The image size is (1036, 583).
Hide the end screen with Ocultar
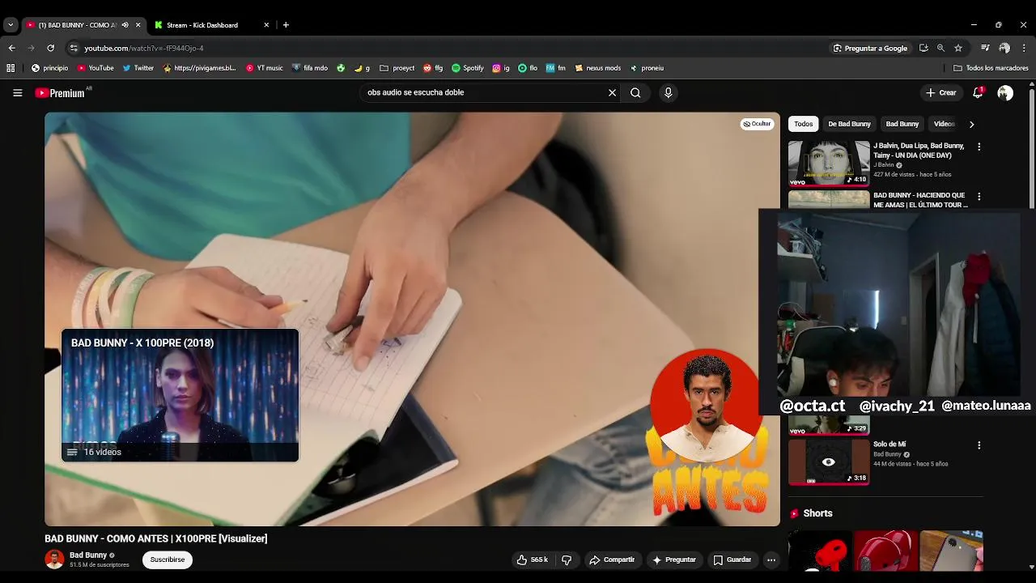(757, 124)
